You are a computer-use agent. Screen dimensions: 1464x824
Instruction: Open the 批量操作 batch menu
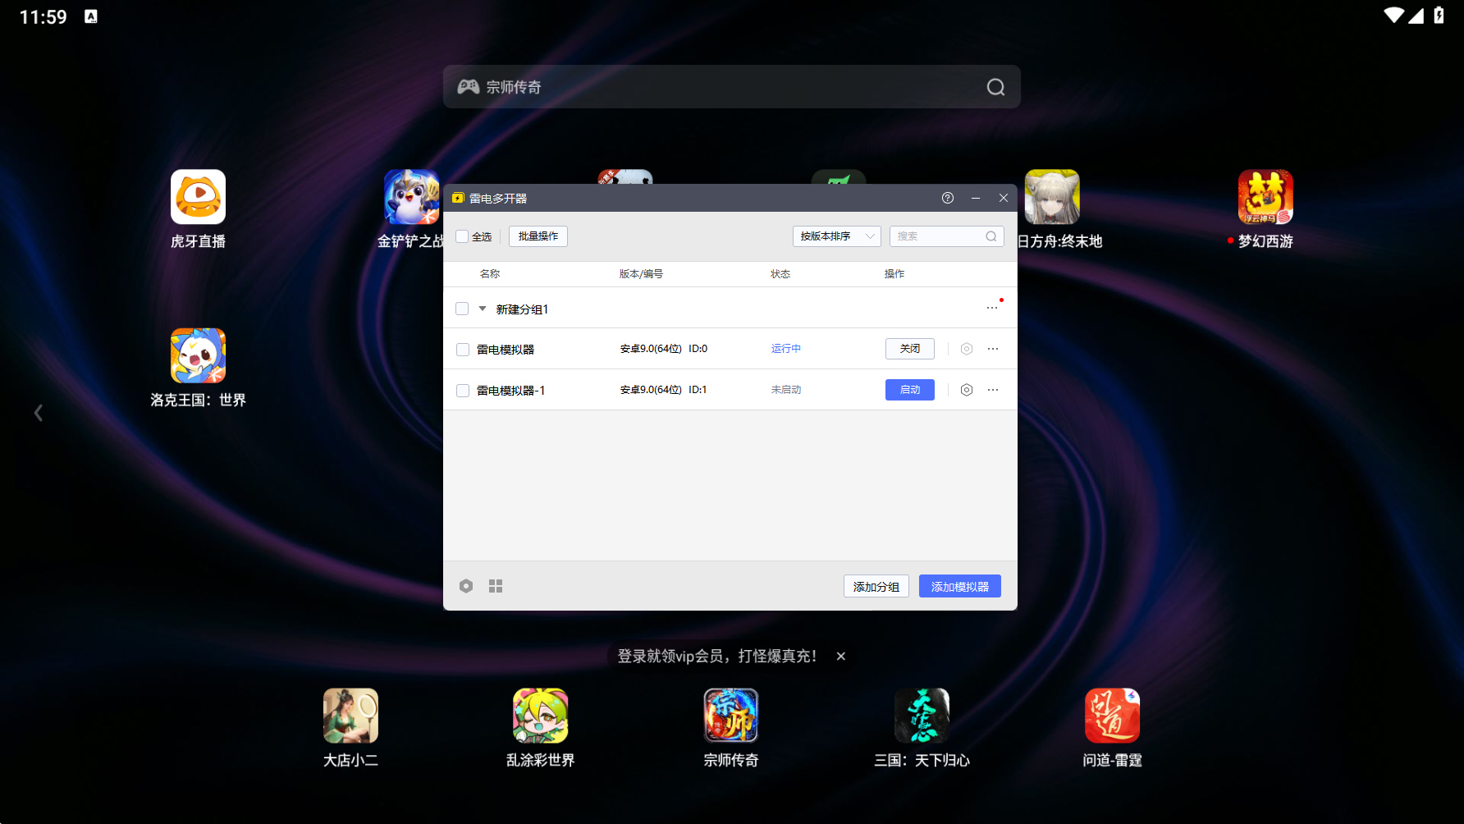(x=538, y=236)
